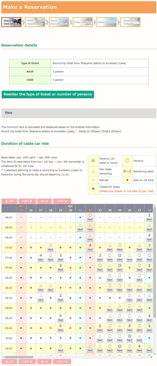Choose Next for 06:40 on the 22nd
Viewport: 157px width, 366px height.
[x=90, y=240]
